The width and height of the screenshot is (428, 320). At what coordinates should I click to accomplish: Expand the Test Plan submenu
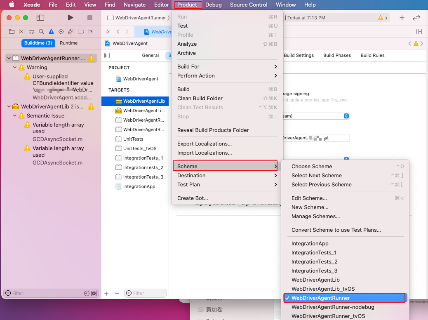(x=227, y=185)
